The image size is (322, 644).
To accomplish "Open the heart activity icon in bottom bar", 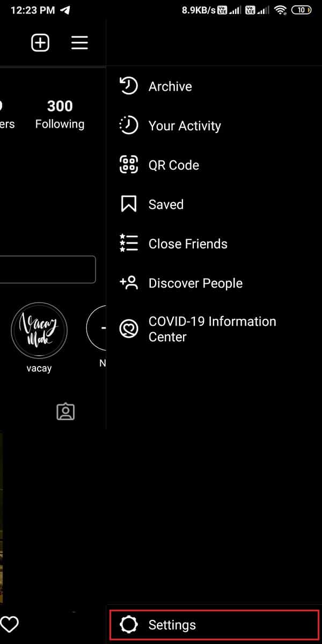I will tap(10, 624).
